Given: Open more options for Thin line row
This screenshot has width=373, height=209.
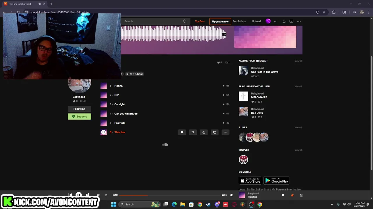Looking at the screenshot, I should pos(226,132).
